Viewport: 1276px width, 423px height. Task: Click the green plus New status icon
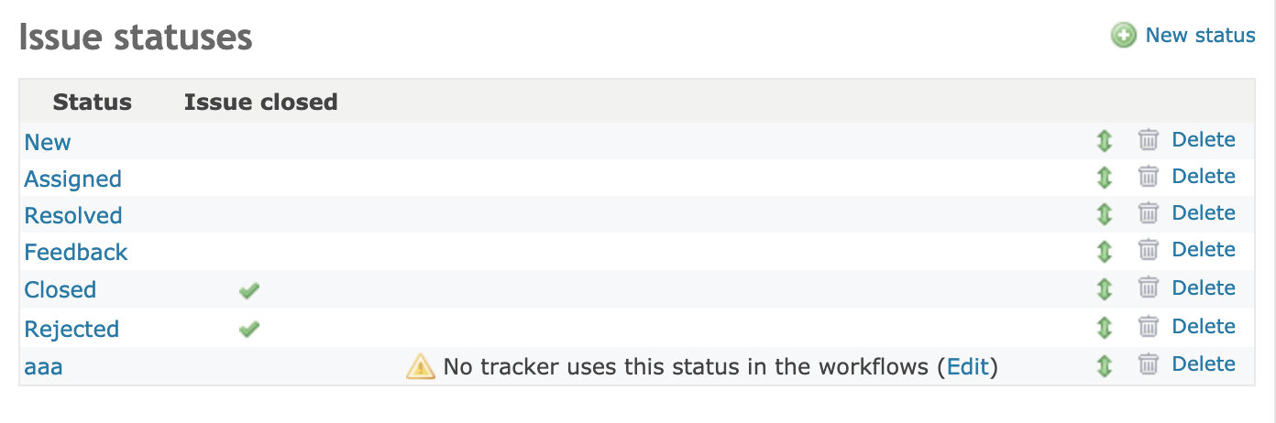pyautogui.click(x=1123, y=36)
